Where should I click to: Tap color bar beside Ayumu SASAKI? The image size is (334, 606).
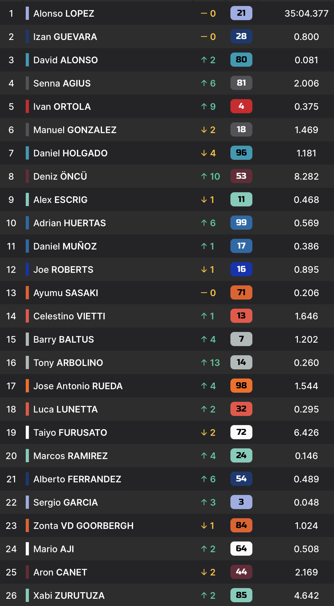[27, 293]
